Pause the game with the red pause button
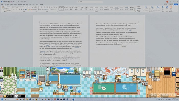Image resolution: width=179 pixels, height=101 pixels. pos(1,96)
